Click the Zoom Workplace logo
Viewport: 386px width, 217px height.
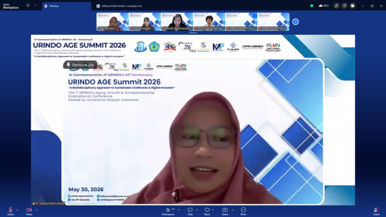(x=11, y=6)
